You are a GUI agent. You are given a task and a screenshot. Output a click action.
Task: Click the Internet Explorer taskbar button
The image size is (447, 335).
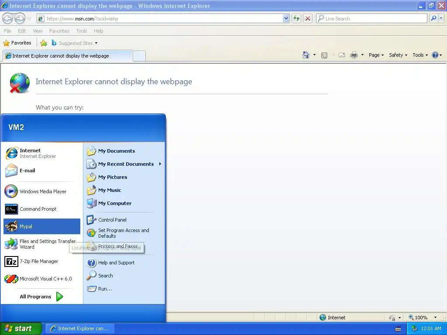[80, 328]
